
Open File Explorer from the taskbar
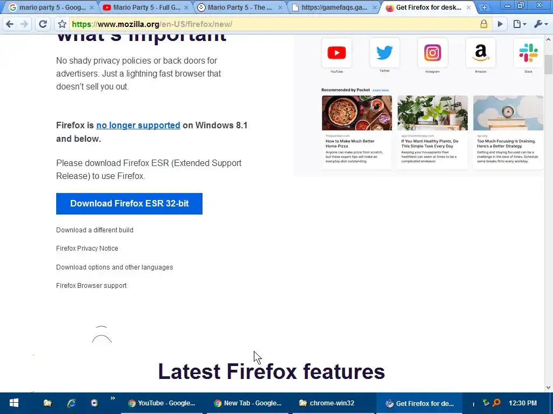click(x=48, y=403)
